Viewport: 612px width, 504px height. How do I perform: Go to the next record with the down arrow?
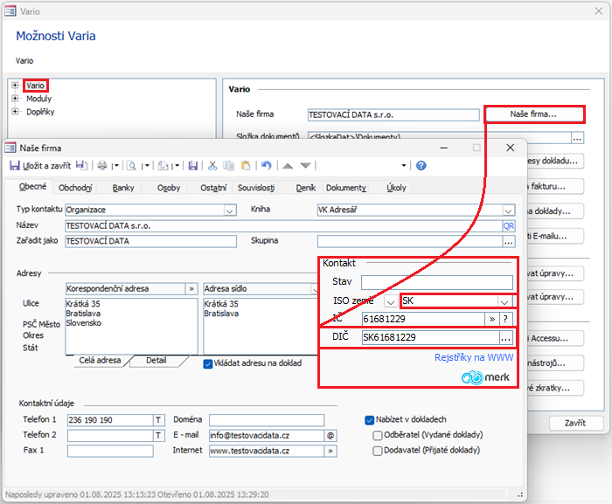click(306, 166)
